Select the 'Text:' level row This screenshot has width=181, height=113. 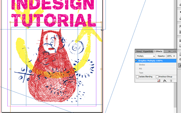tap(156, 73)
